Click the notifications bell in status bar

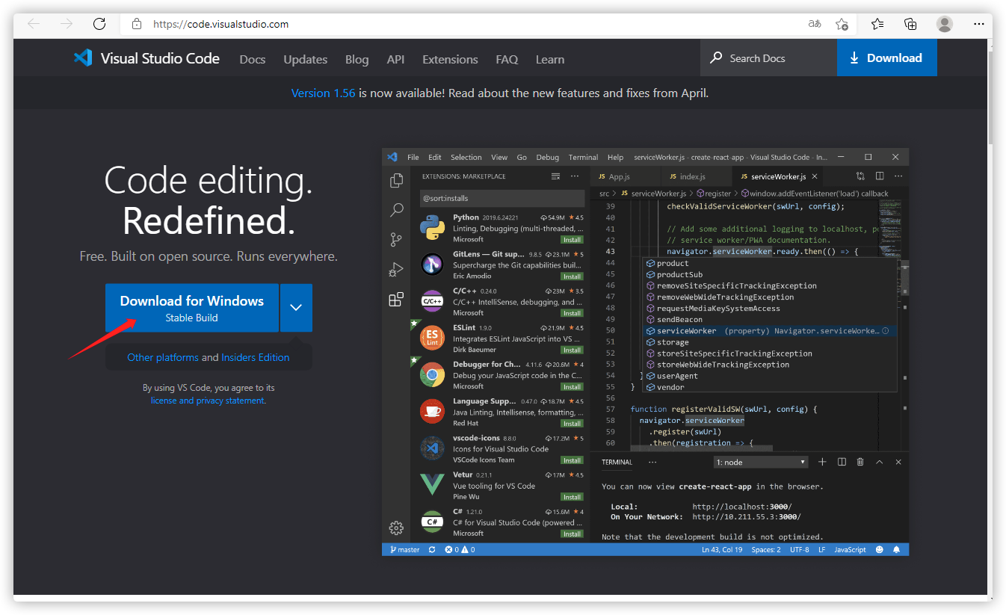896,549
